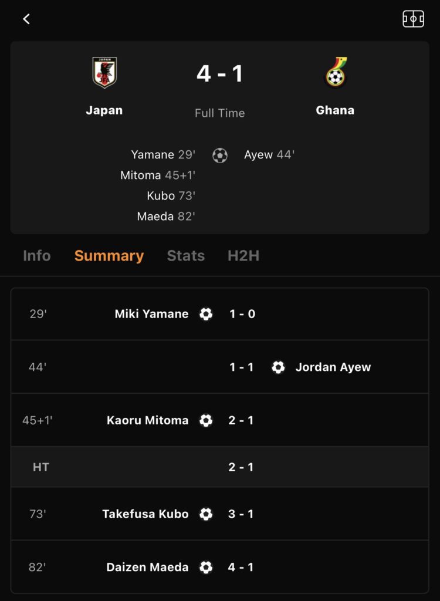
Task: Open Japan team name link
Action: click(x=104, y=110)
